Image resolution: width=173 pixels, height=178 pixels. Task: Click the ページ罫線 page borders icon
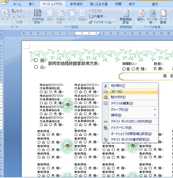coord(163,16)
